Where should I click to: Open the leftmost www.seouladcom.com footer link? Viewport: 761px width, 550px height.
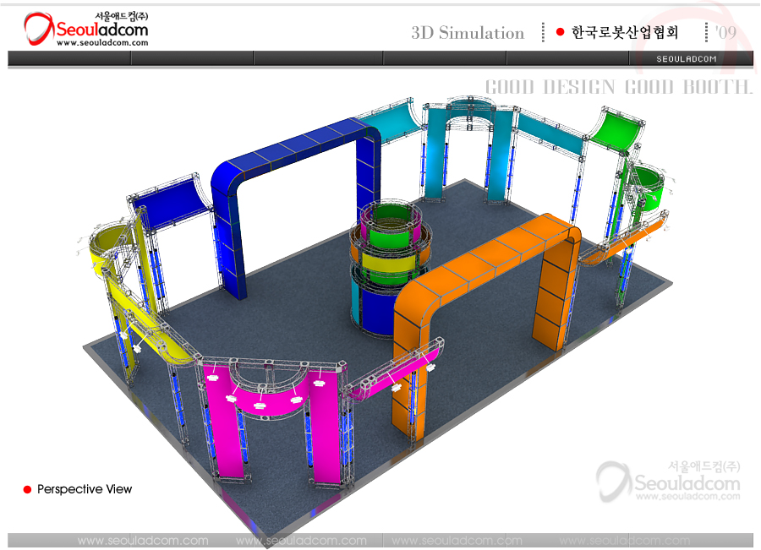coord(143,541)
